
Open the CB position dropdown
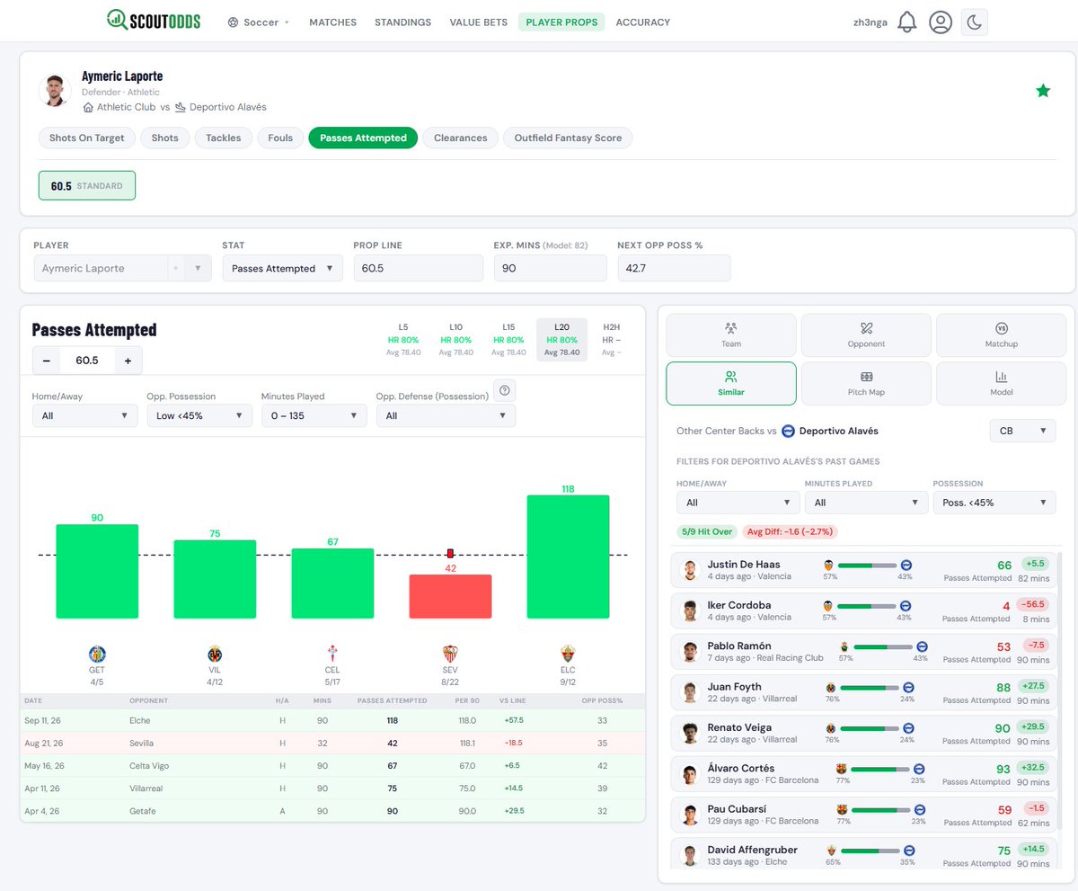point(1022,431)
